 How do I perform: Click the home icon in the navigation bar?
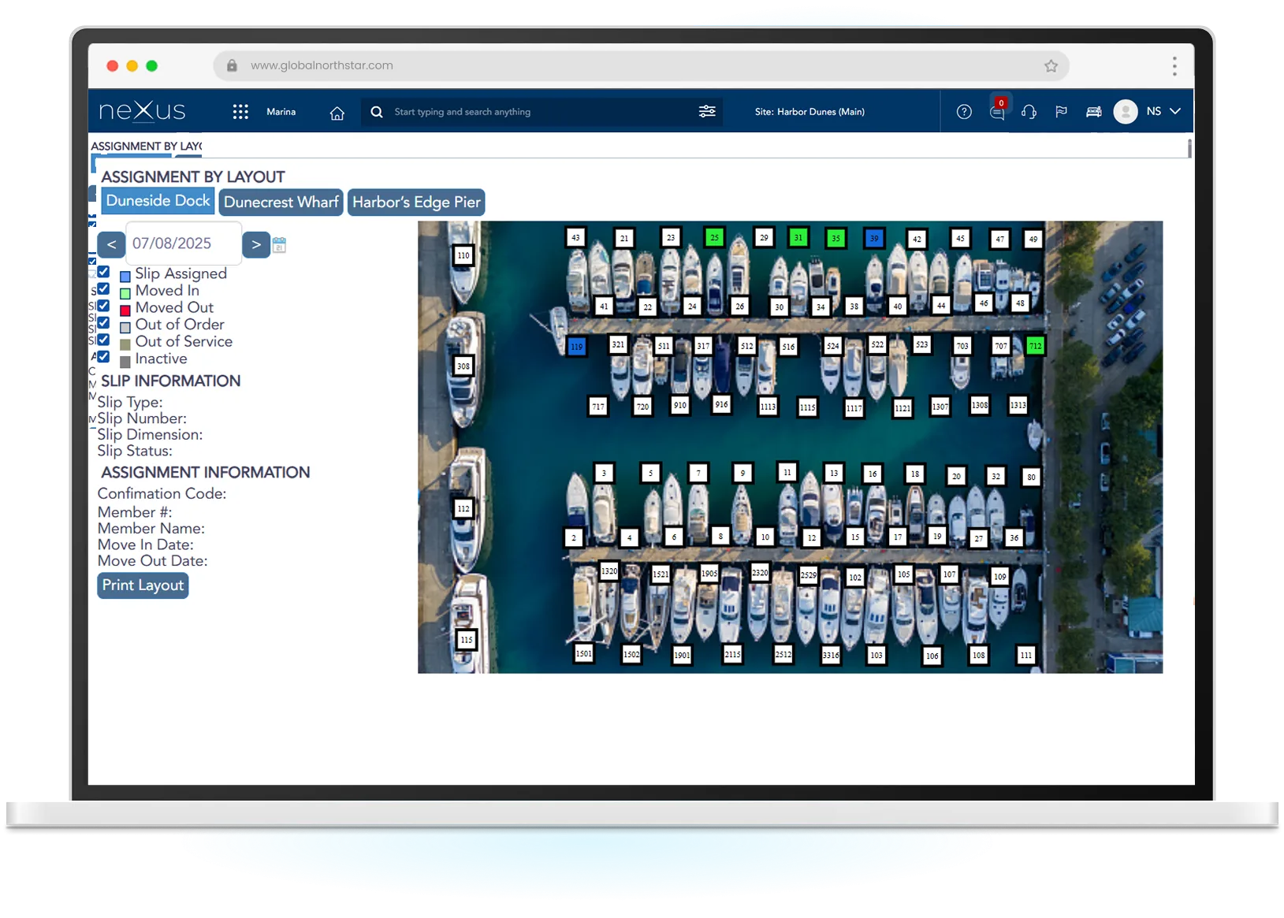337,113
